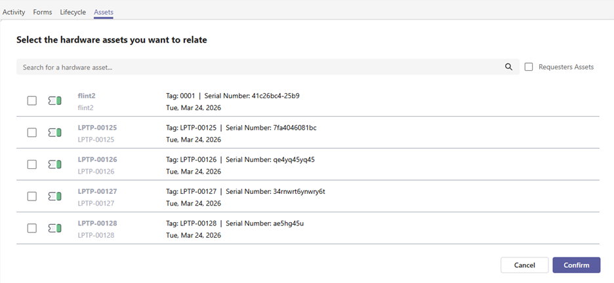This screenshot has height=283, width=614.
Task: Click hardware asset icon for LPTP-00128
Action: pyautogui.click(x=55, y=228)
